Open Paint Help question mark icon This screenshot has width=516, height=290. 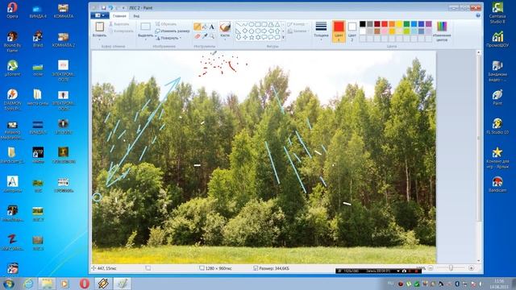[x=478, y=15]
